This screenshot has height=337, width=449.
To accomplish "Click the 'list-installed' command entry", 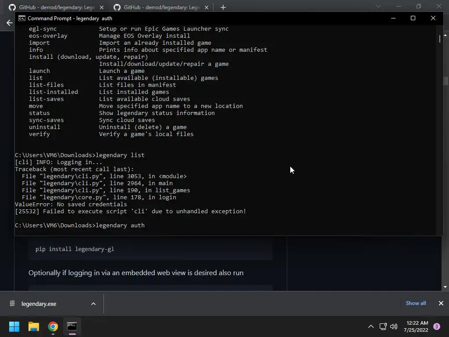I will (x=53, y=92).
